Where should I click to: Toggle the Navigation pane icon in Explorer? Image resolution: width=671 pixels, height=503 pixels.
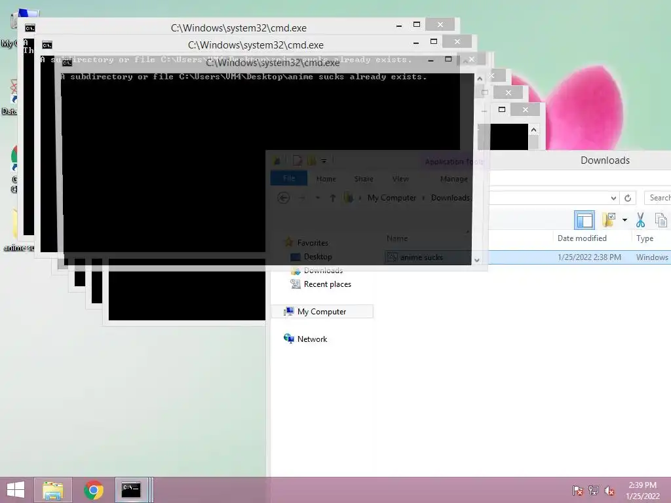coord(584,220)
